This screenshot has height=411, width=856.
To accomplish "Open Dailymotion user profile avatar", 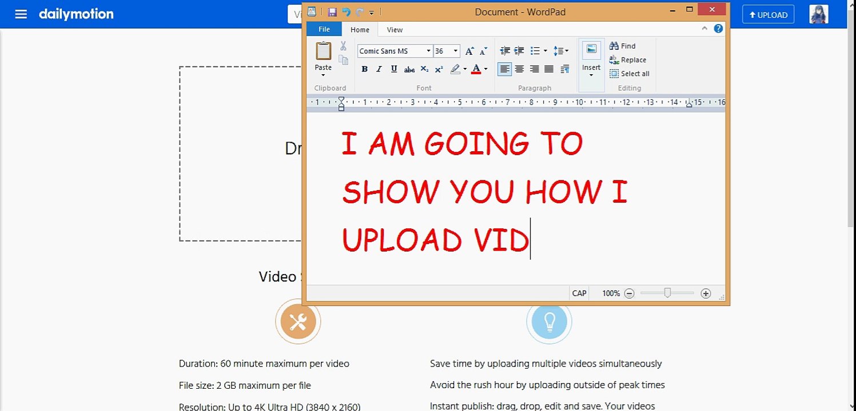I will pyautogui.click(x=819, y=14).
